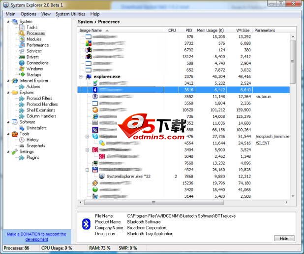Screen dimensions: 304x254
Task: Select the Performance icon in sidebar
Action: pyautogui.click(x=22, y=45)
